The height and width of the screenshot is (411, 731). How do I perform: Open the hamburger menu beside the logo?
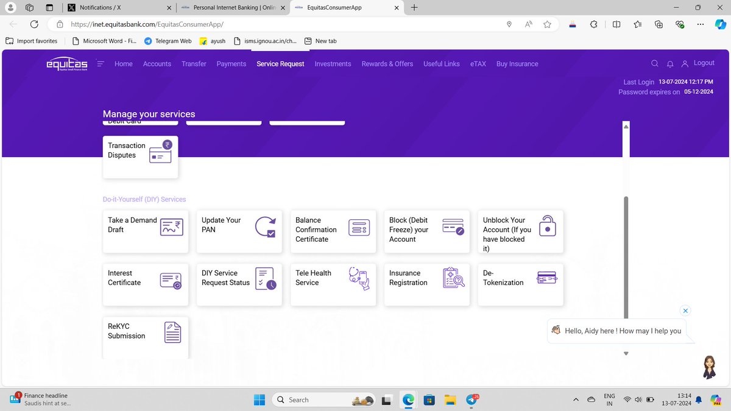[x=101, y=63]
